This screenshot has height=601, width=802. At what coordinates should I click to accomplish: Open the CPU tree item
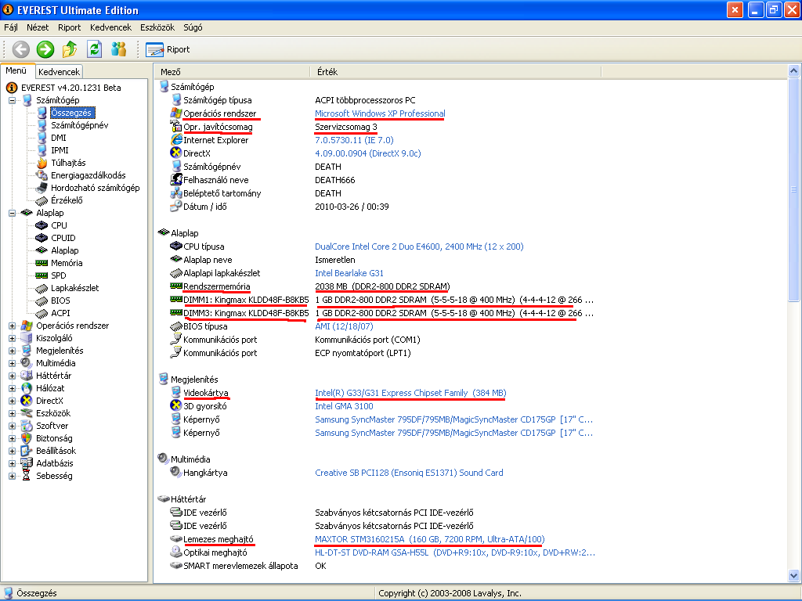click(x=59, y=225)
